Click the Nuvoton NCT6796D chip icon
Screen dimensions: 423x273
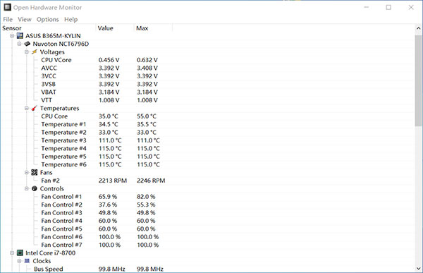27,44
